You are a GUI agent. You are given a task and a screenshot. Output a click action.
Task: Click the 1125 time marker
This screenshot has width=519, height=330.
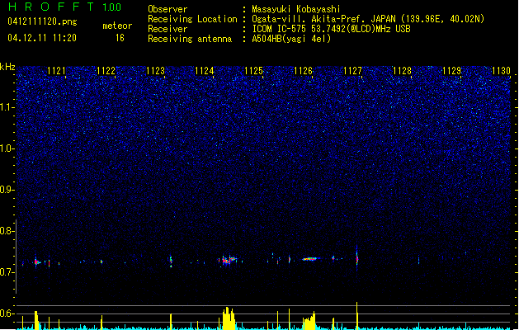click(253, 70)
